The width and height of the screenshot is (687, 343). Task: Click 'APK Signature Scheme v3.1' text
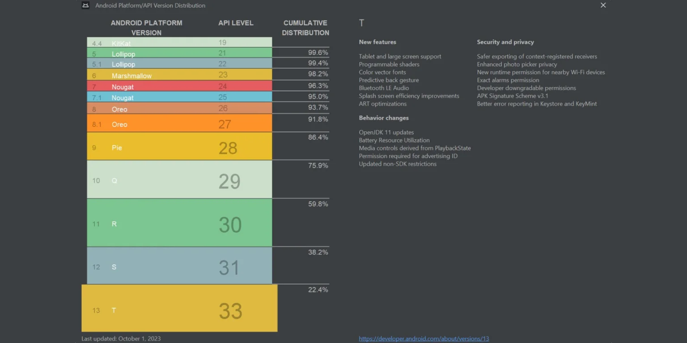(x=513, y=96)
